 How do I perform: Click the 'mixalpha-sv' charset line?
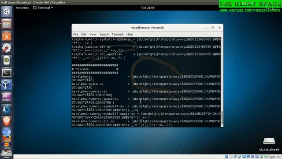146,79
